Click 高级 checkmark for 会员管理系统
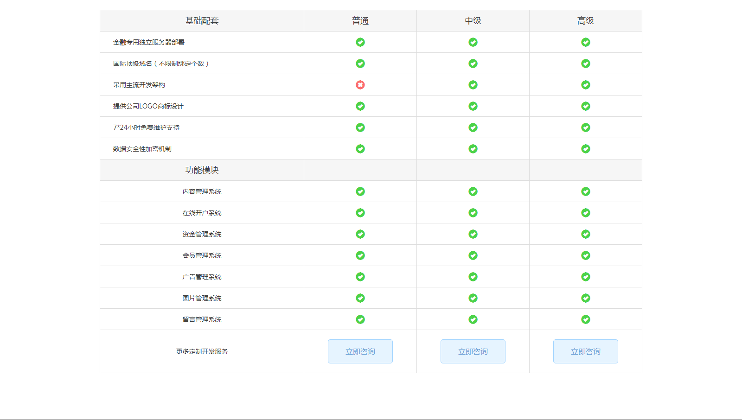The height and width of the screenshot is (420, 742). coord(586,255)
